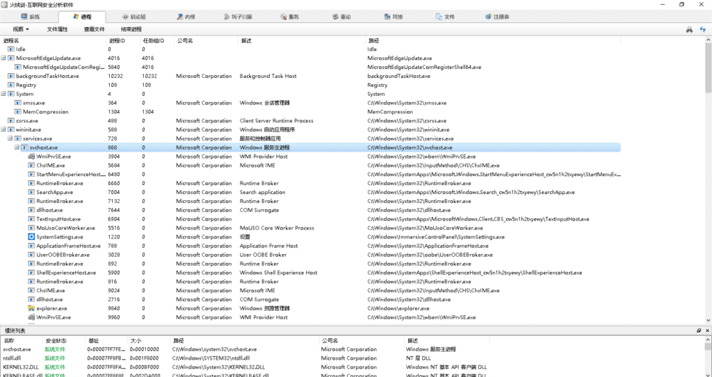The image size is (712, 377).
Task: Click the process icon beside SearchApp.exe
Action: (x=31, y=192)
